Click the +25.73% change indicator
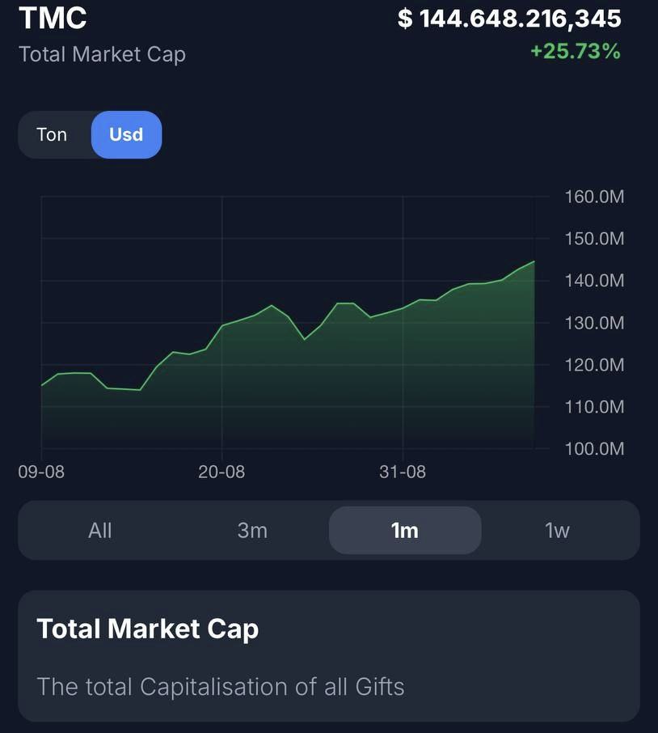Viewport: 658px width, 733px height. [x=576, y=51]
